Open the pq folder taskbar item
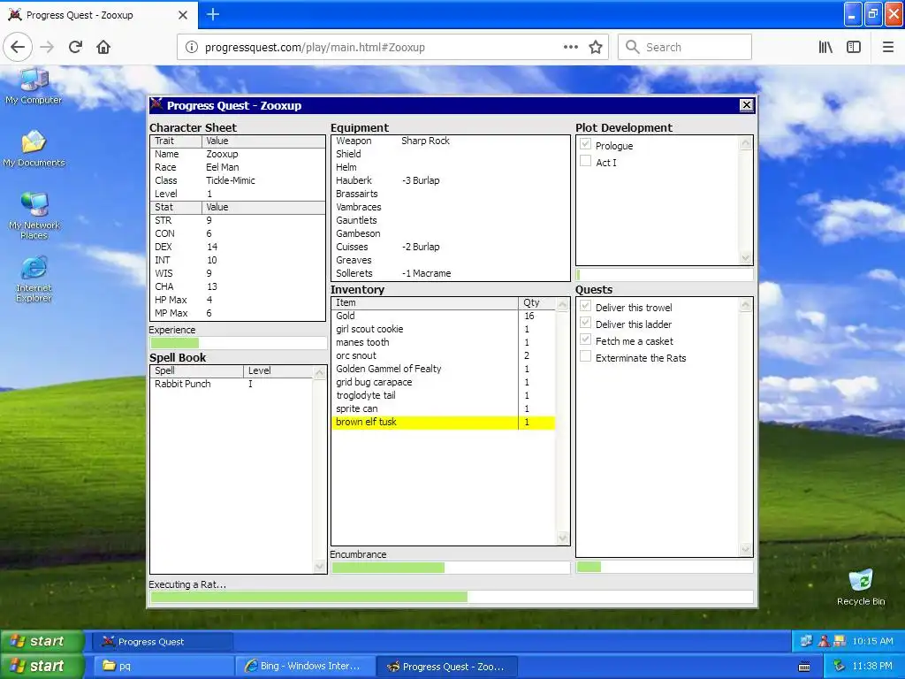This screenshot has height=679, width=905. click(163, 667)
